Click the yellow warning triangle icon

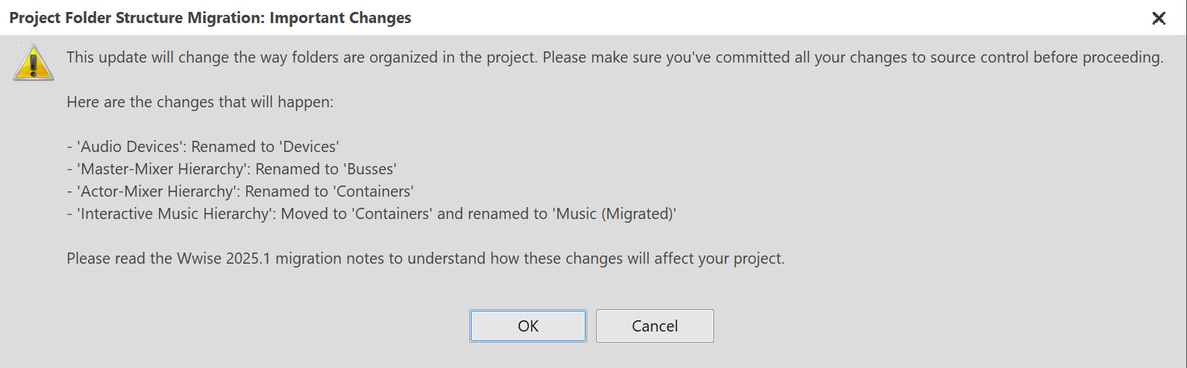point(34,63)
